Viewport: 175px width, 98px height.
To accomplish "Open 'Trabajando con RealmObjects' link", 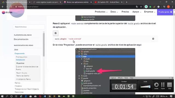I will [x=27, y=89].
